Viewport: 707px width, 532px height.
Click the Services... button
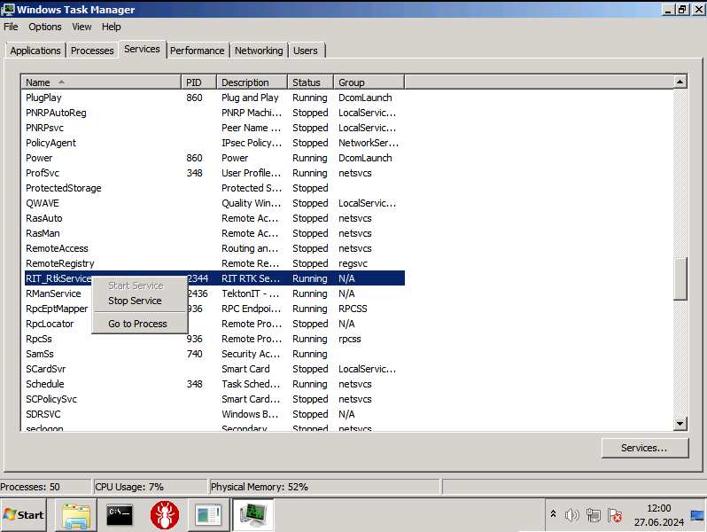pos(644,448)
